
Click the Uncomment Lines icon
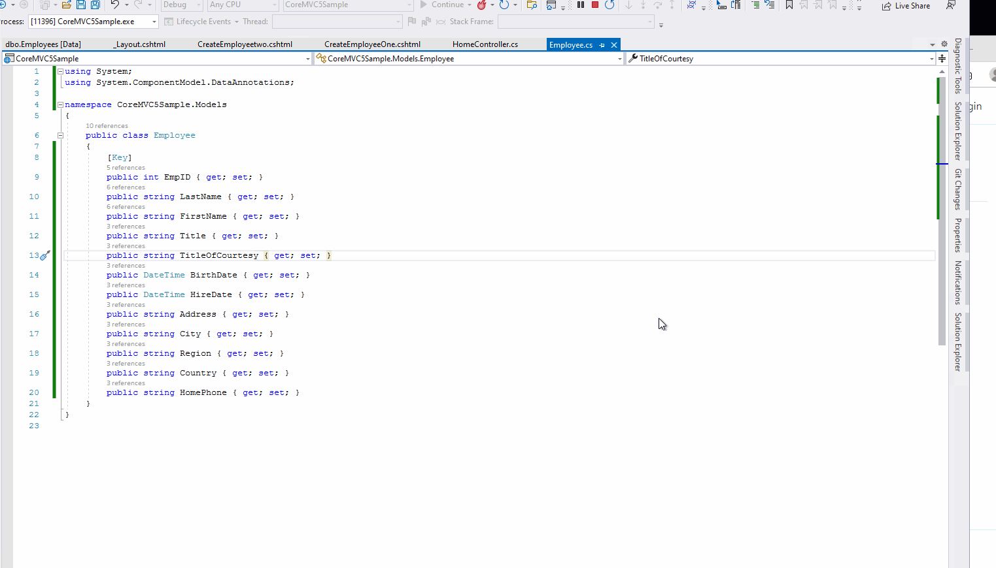pos(770,5)
